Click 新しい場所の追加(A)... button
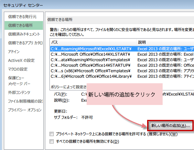 pyautogui.click(x=170, y=126)
